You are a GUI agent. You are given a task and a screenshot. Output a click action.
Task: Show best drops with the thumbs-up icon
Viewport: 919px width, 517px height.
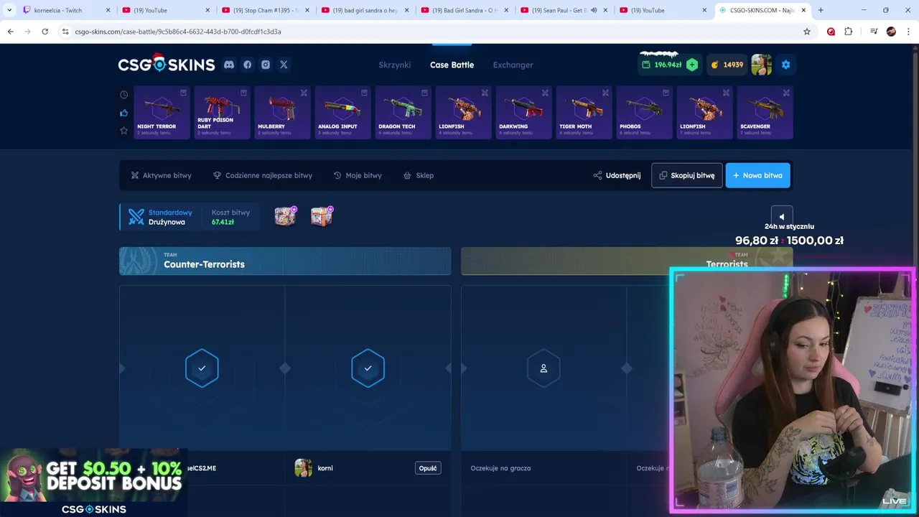coord(123,113)
